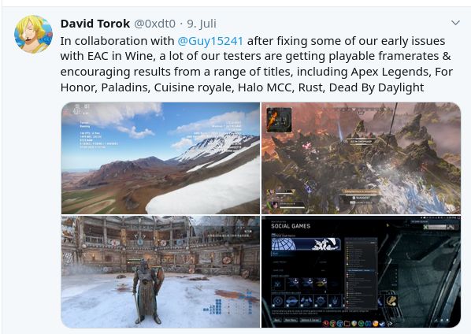View the Rust snowy mountain screenshot
The image size is (471, 334).
(161, 158)
